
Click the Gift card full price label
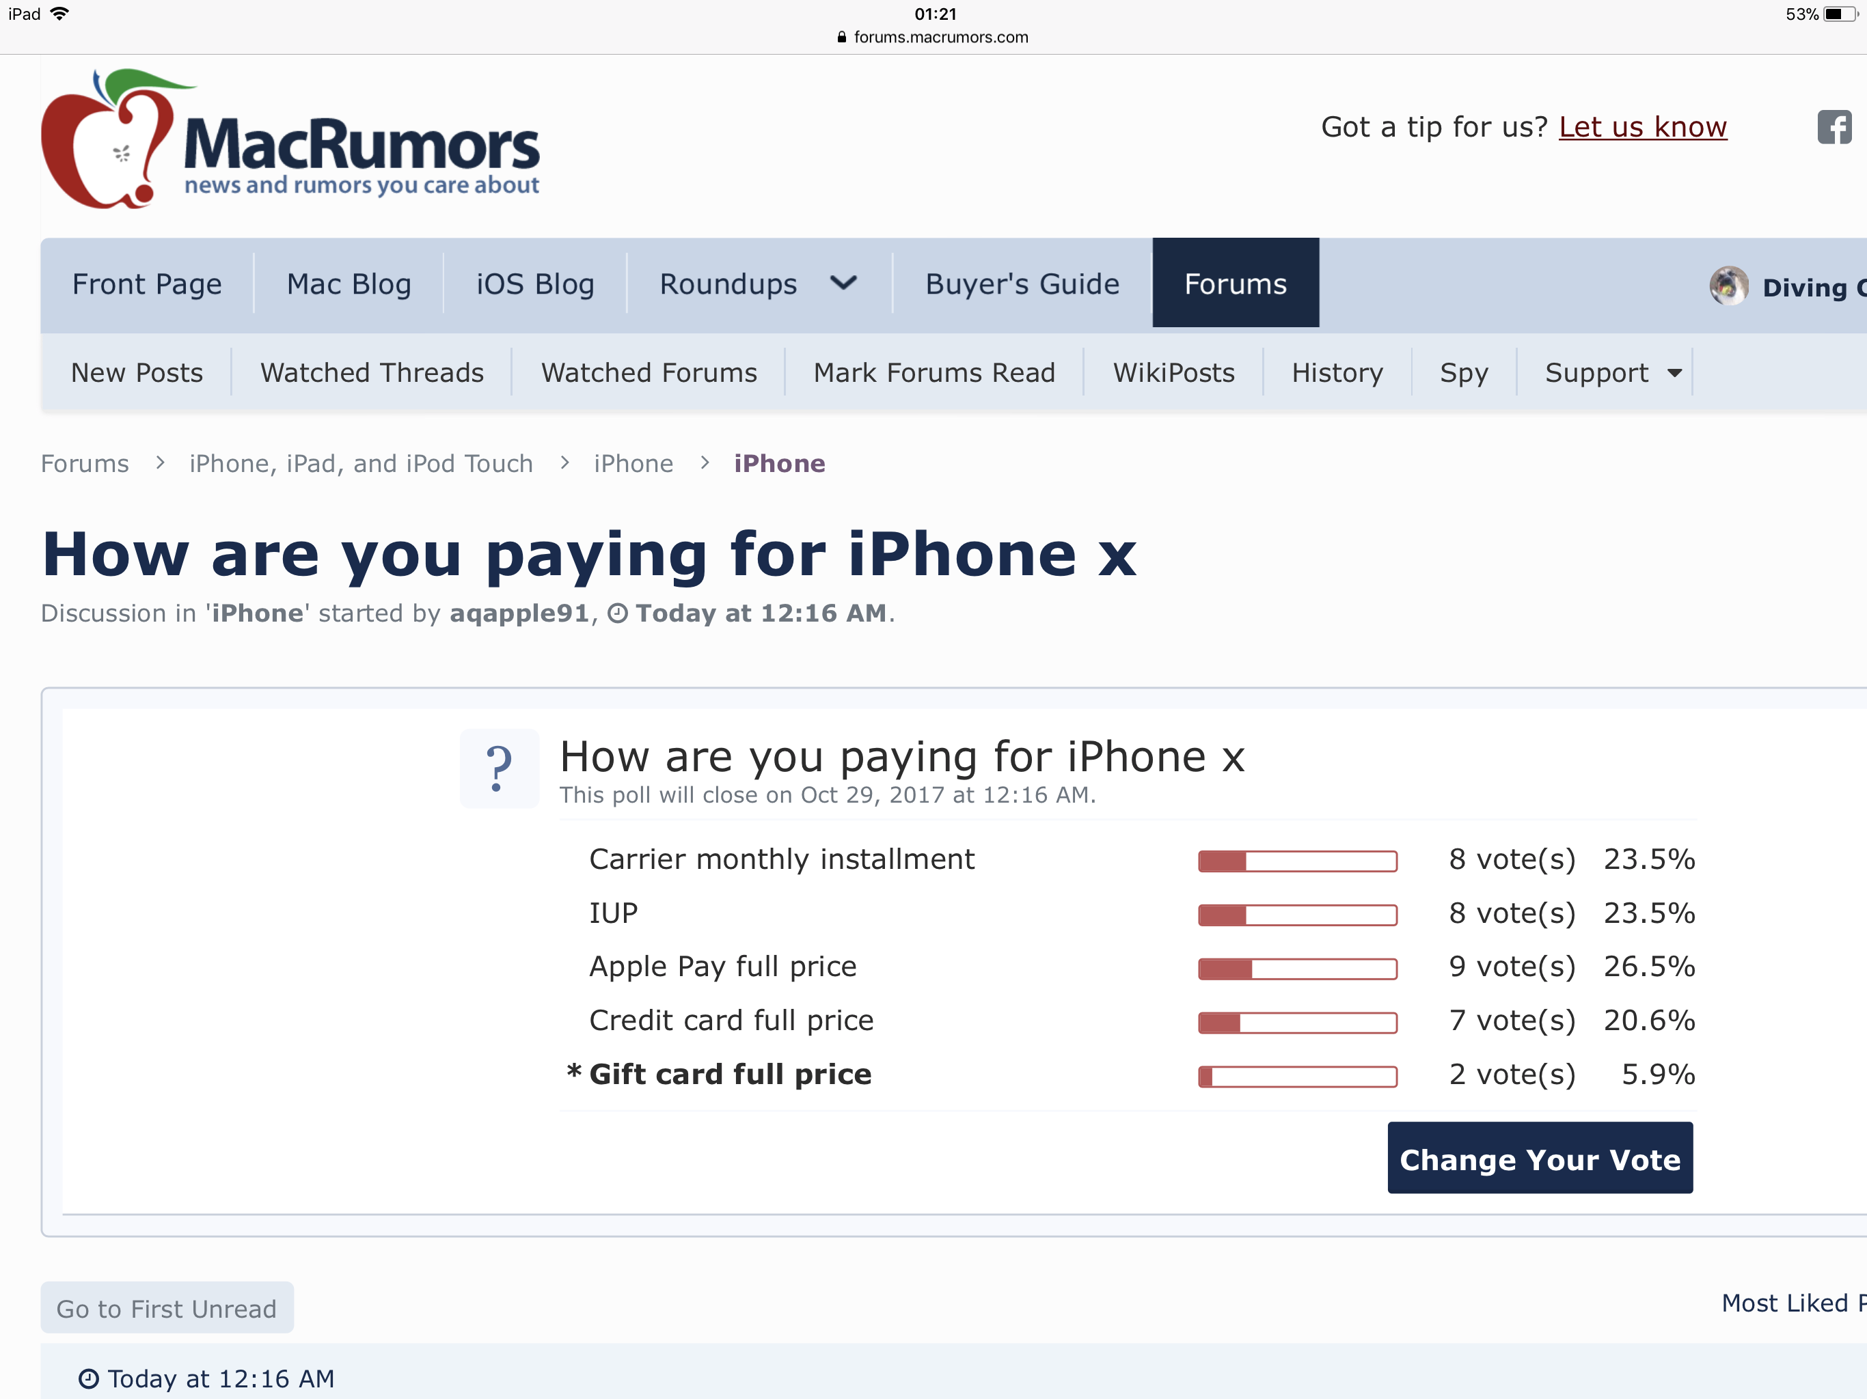pos(730,1075)
